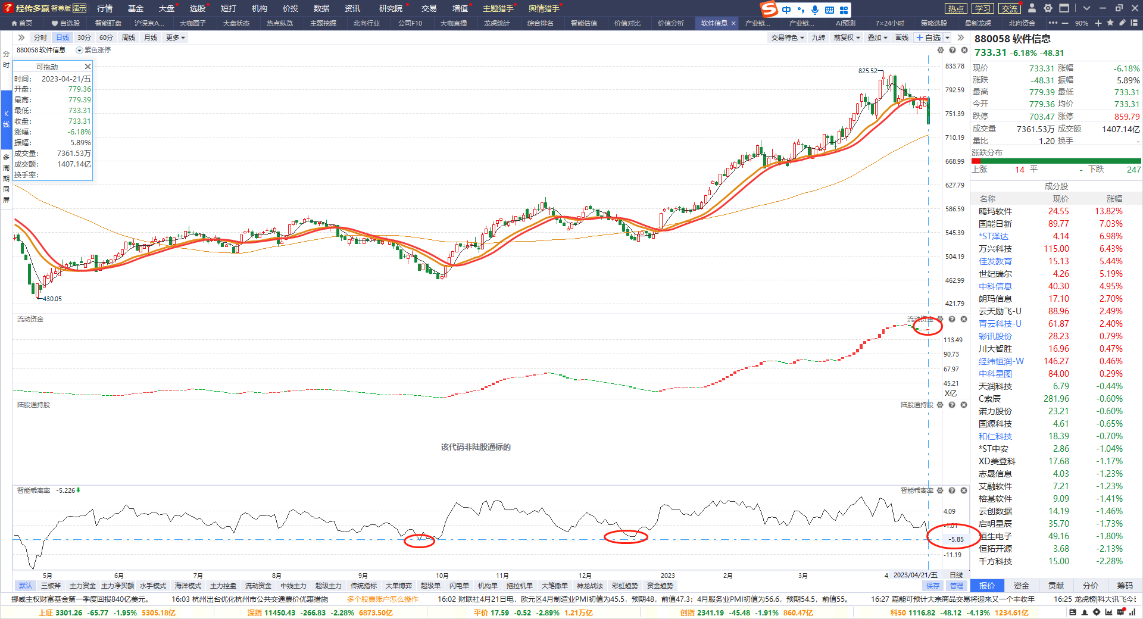Click the chart icon in status bar
Screen dimensions: 1143x619
click(x=1108, y=612)
